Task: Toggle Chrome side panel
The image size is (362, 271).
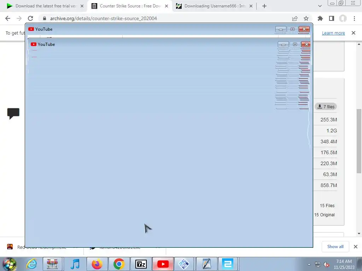Action: pyautogui.click(x=332, y=18)
